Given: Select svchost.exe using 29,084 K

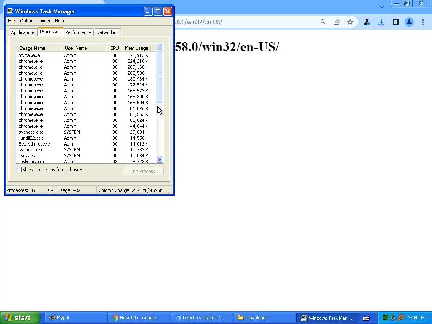Looking at the screenshot, I should coord(86,132).
